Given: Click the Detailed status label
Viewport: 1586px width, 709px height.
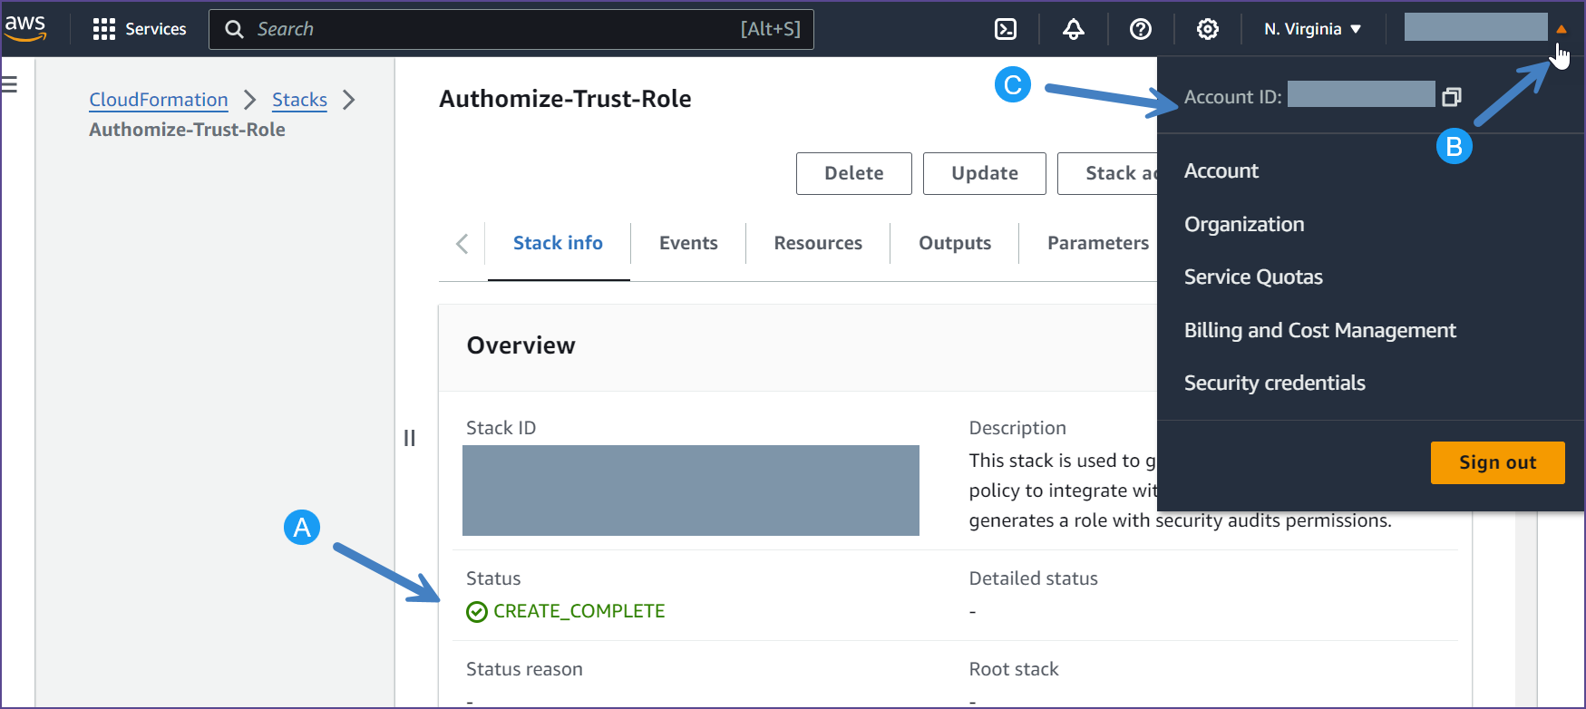Looking at the screenshot, I should click(1033, 578).
